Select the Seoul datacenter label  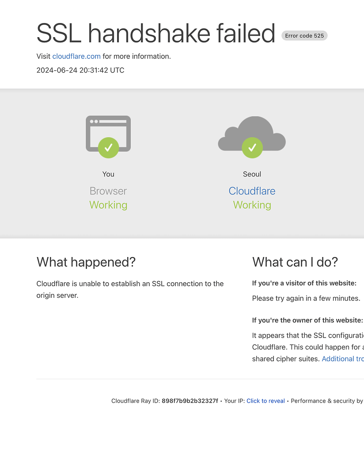[x=252, y=174]
